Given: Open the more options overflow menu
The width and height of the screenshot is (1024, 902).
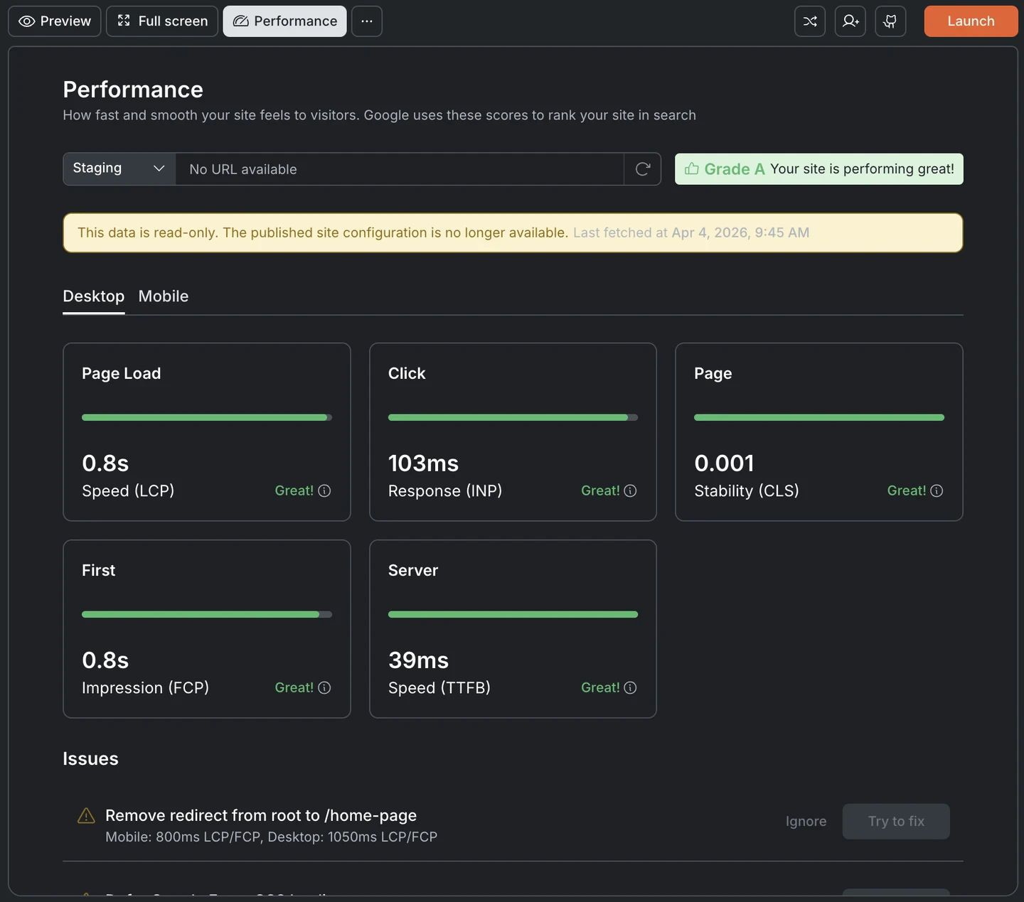Looking at the screenshot, I should (366, 21).
